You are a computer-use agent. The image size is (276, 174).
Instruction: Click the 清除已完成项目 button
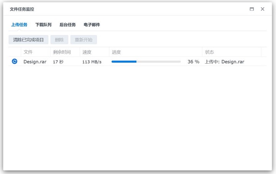click(x=28, y=40)
